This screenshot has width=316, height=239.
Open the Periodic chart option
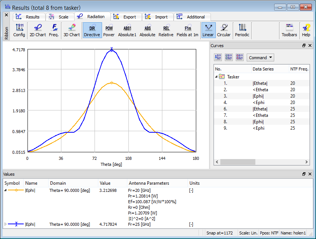(x=242, y=30)
